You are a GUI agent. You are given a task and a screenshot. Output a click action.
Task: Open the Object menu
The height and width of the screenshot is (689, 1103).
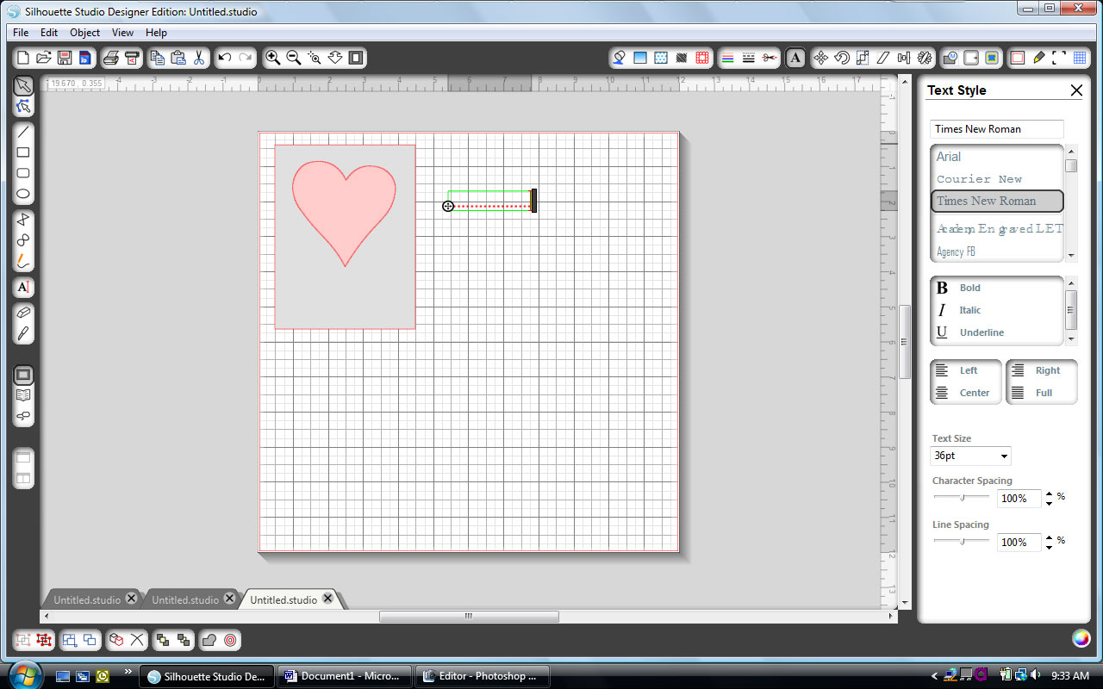point(85,33)
